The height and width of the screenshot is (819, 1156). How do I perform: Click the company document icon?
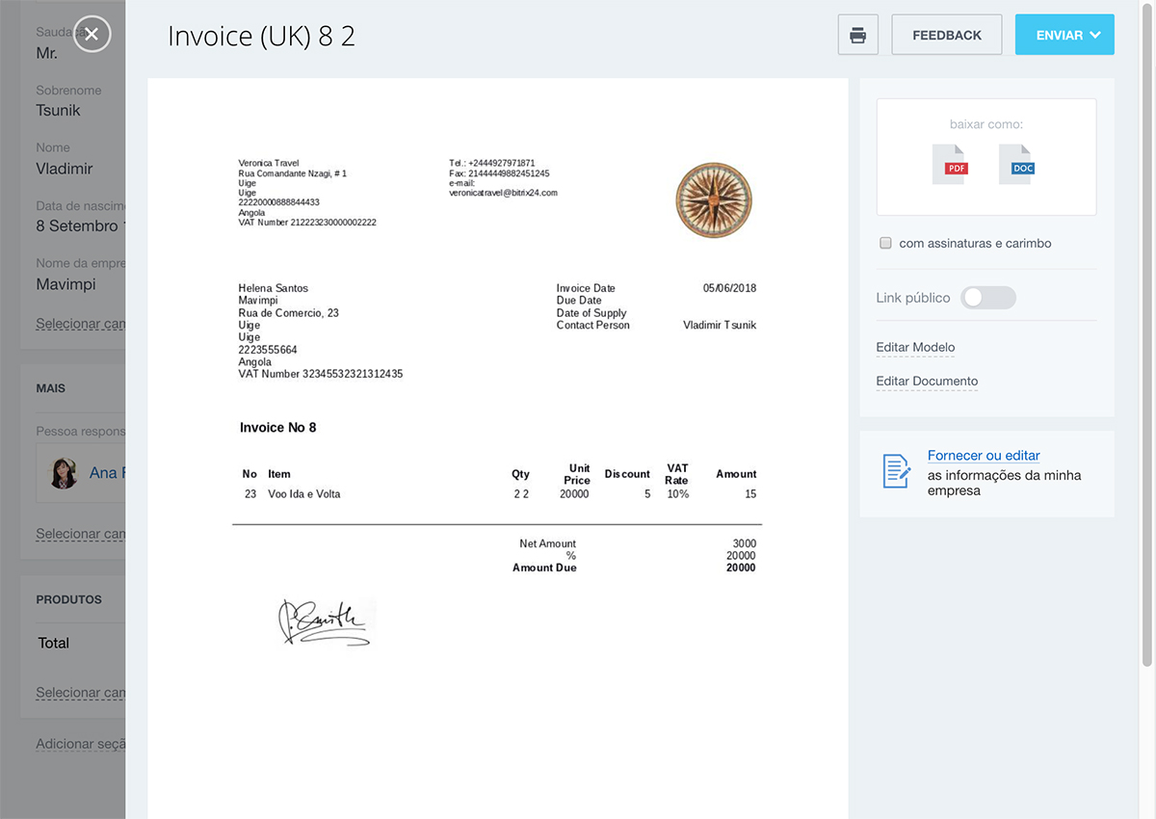pyautogui.click(x=896, y=471)
